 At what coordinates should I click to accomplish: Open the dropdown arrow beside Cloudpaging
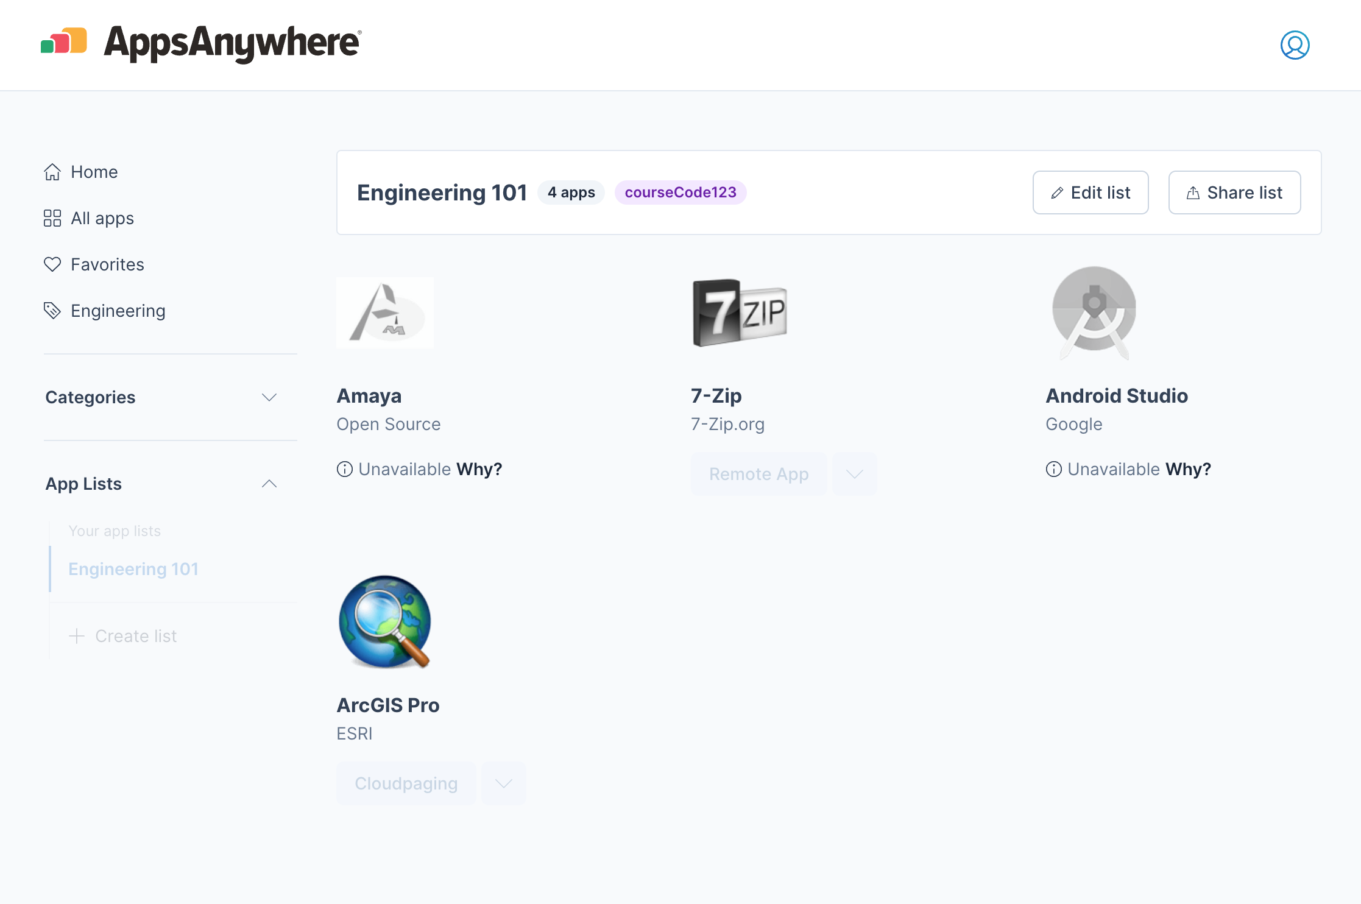pos(504,783)
